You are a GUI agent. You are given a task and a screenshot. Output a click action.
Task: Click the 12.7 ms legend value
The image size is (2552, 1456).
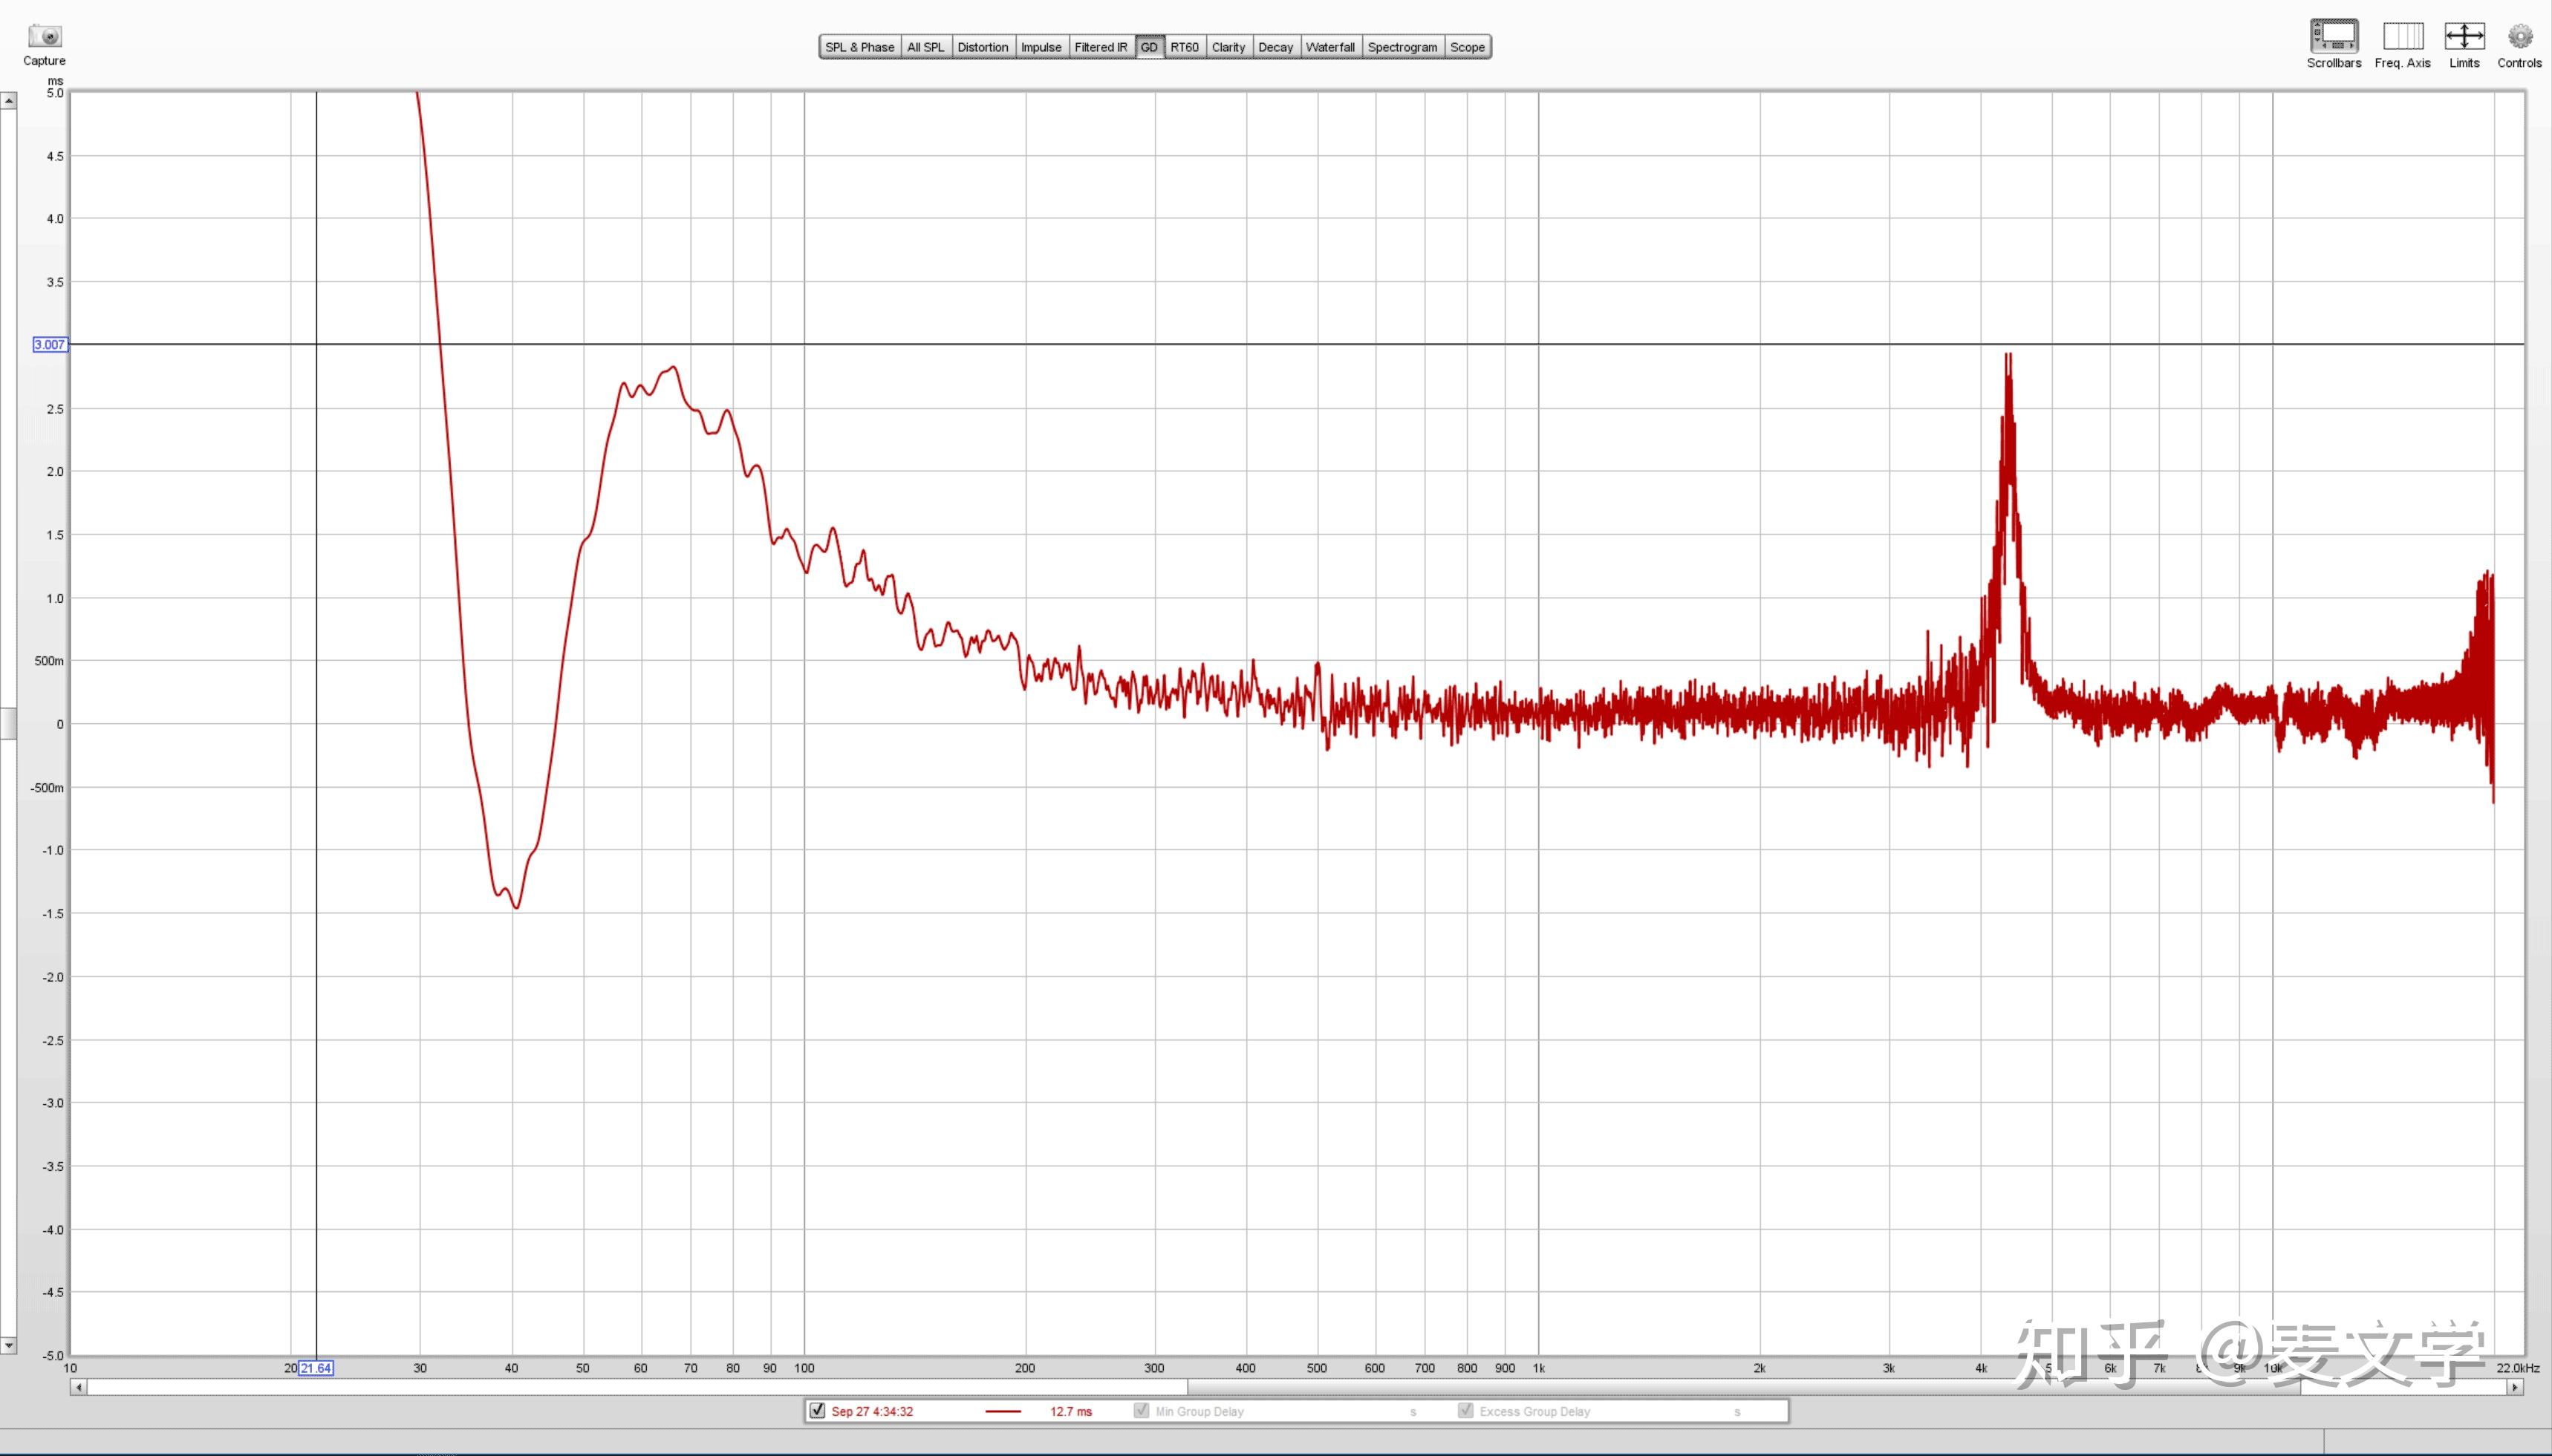point(1071,1411)
